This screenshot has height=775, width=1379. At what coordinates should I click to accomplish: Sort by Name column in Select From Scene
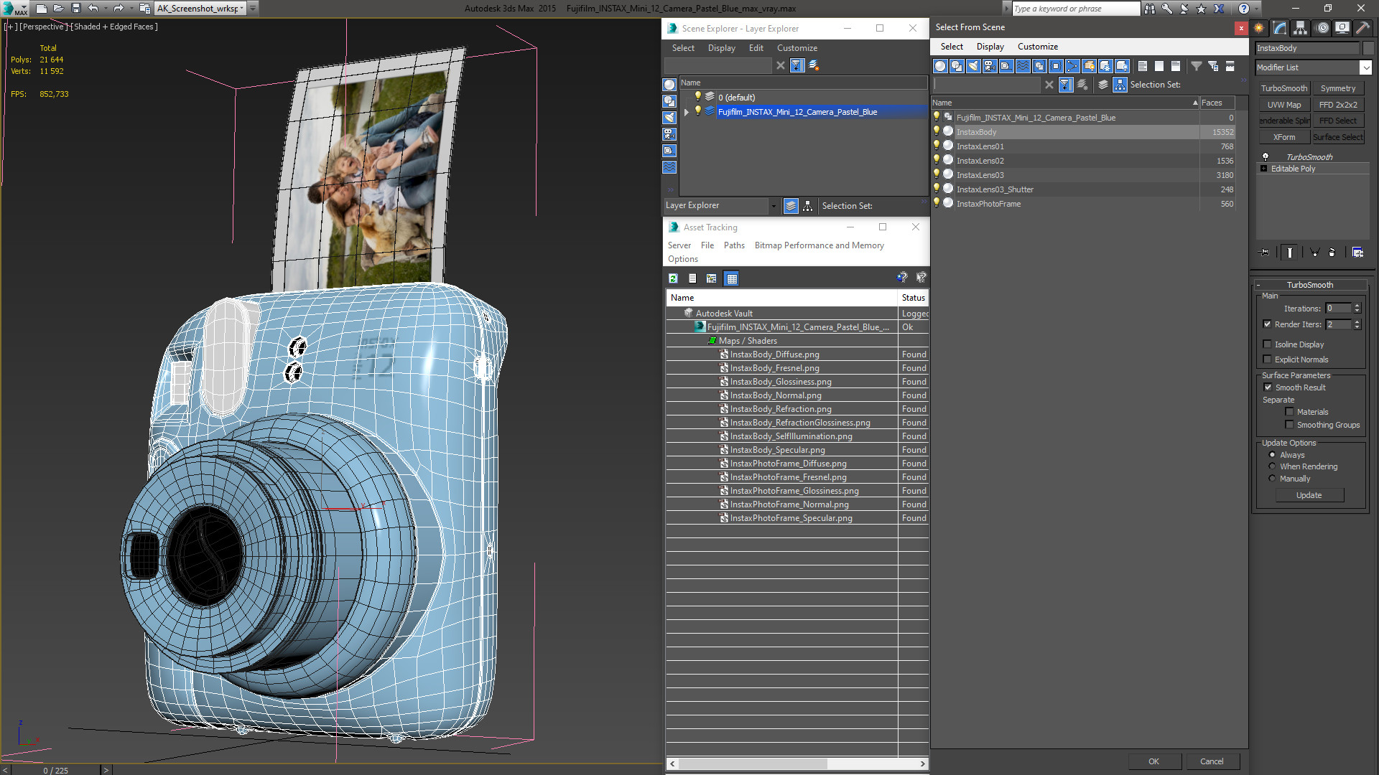tap(1065, 103)
